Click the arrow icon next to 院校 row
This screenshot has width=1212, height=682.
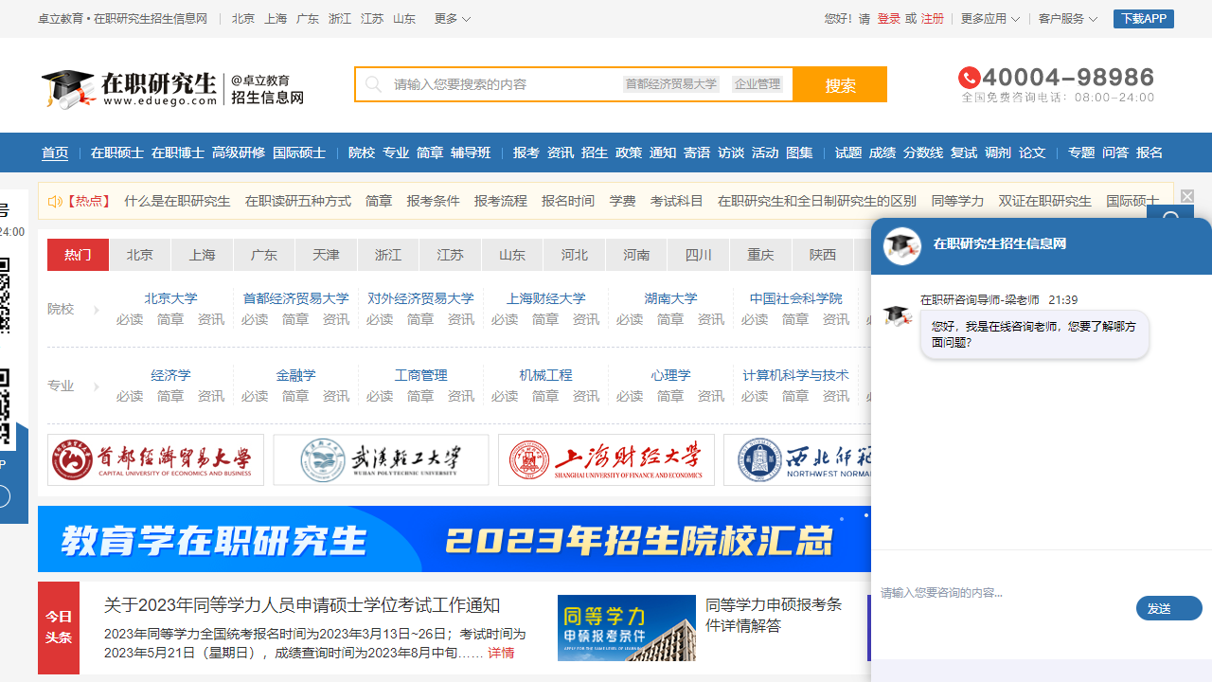pos(96,310)
